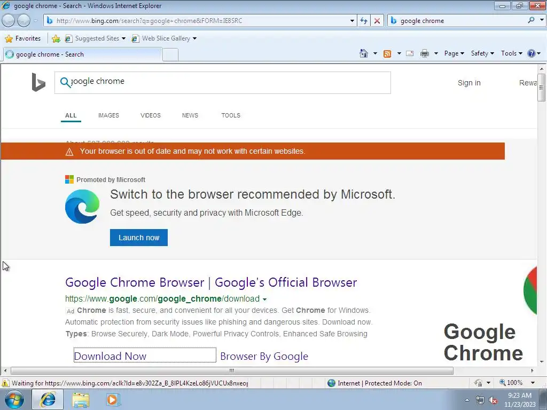Image resolution: width=547 pixels, height=410 pixels.
Task: Open the Home button dropdown arrow
Action: tap(375, 53)
